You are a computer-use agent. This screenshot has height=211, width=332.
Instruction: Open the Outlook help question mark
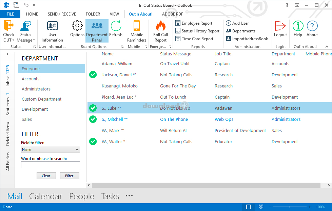[287, 5]
